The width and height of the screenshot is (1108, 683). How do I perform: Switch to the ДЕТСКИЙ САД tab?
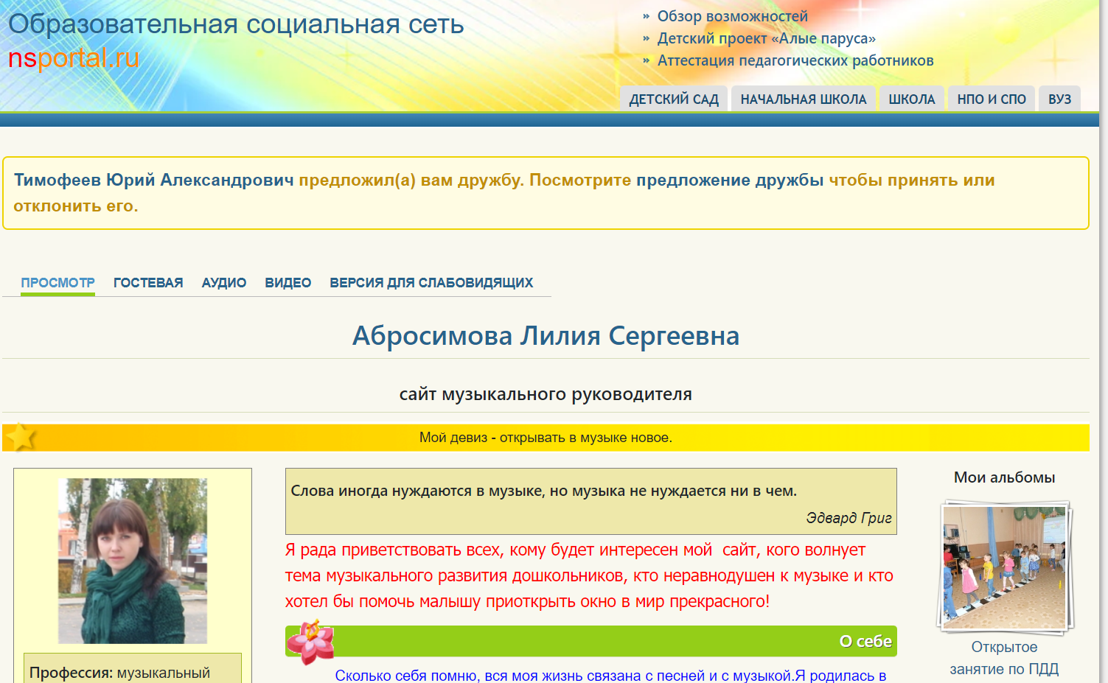coord(674,99)
